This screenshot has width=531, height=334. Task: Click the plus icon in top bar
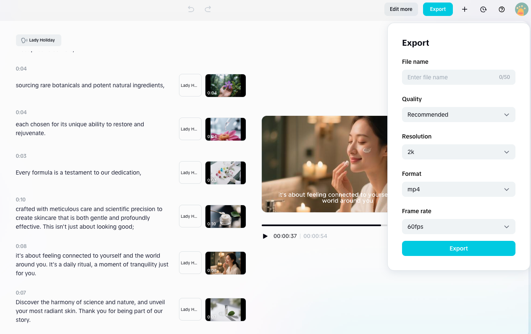pos(465,9)
